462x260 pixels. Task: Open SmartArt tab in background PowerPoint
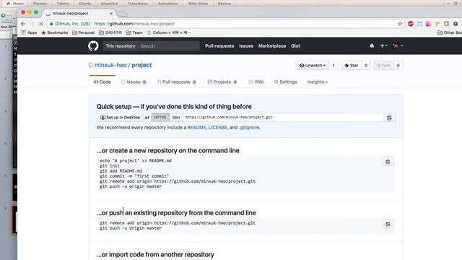[109, 4]
